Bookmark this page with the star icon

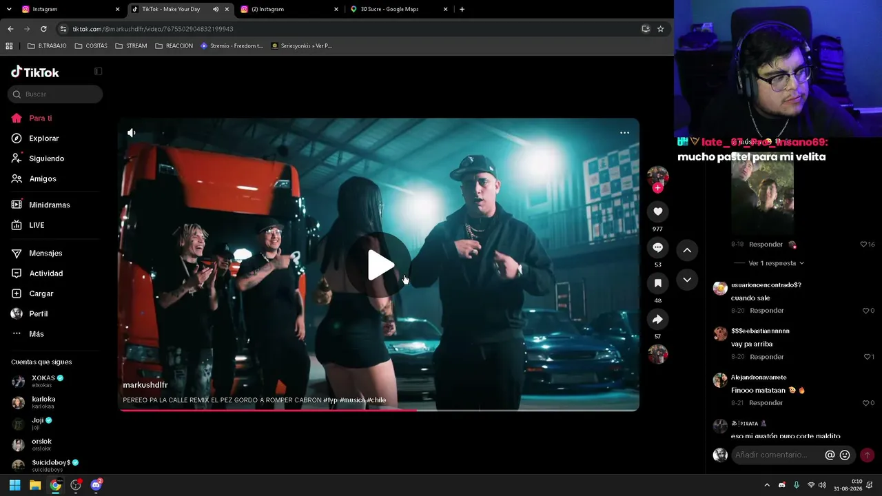coord(660,29)
